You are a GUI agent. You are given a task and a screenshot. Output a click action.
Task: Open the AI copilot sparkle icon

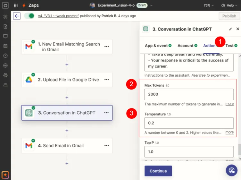(5, 175)
